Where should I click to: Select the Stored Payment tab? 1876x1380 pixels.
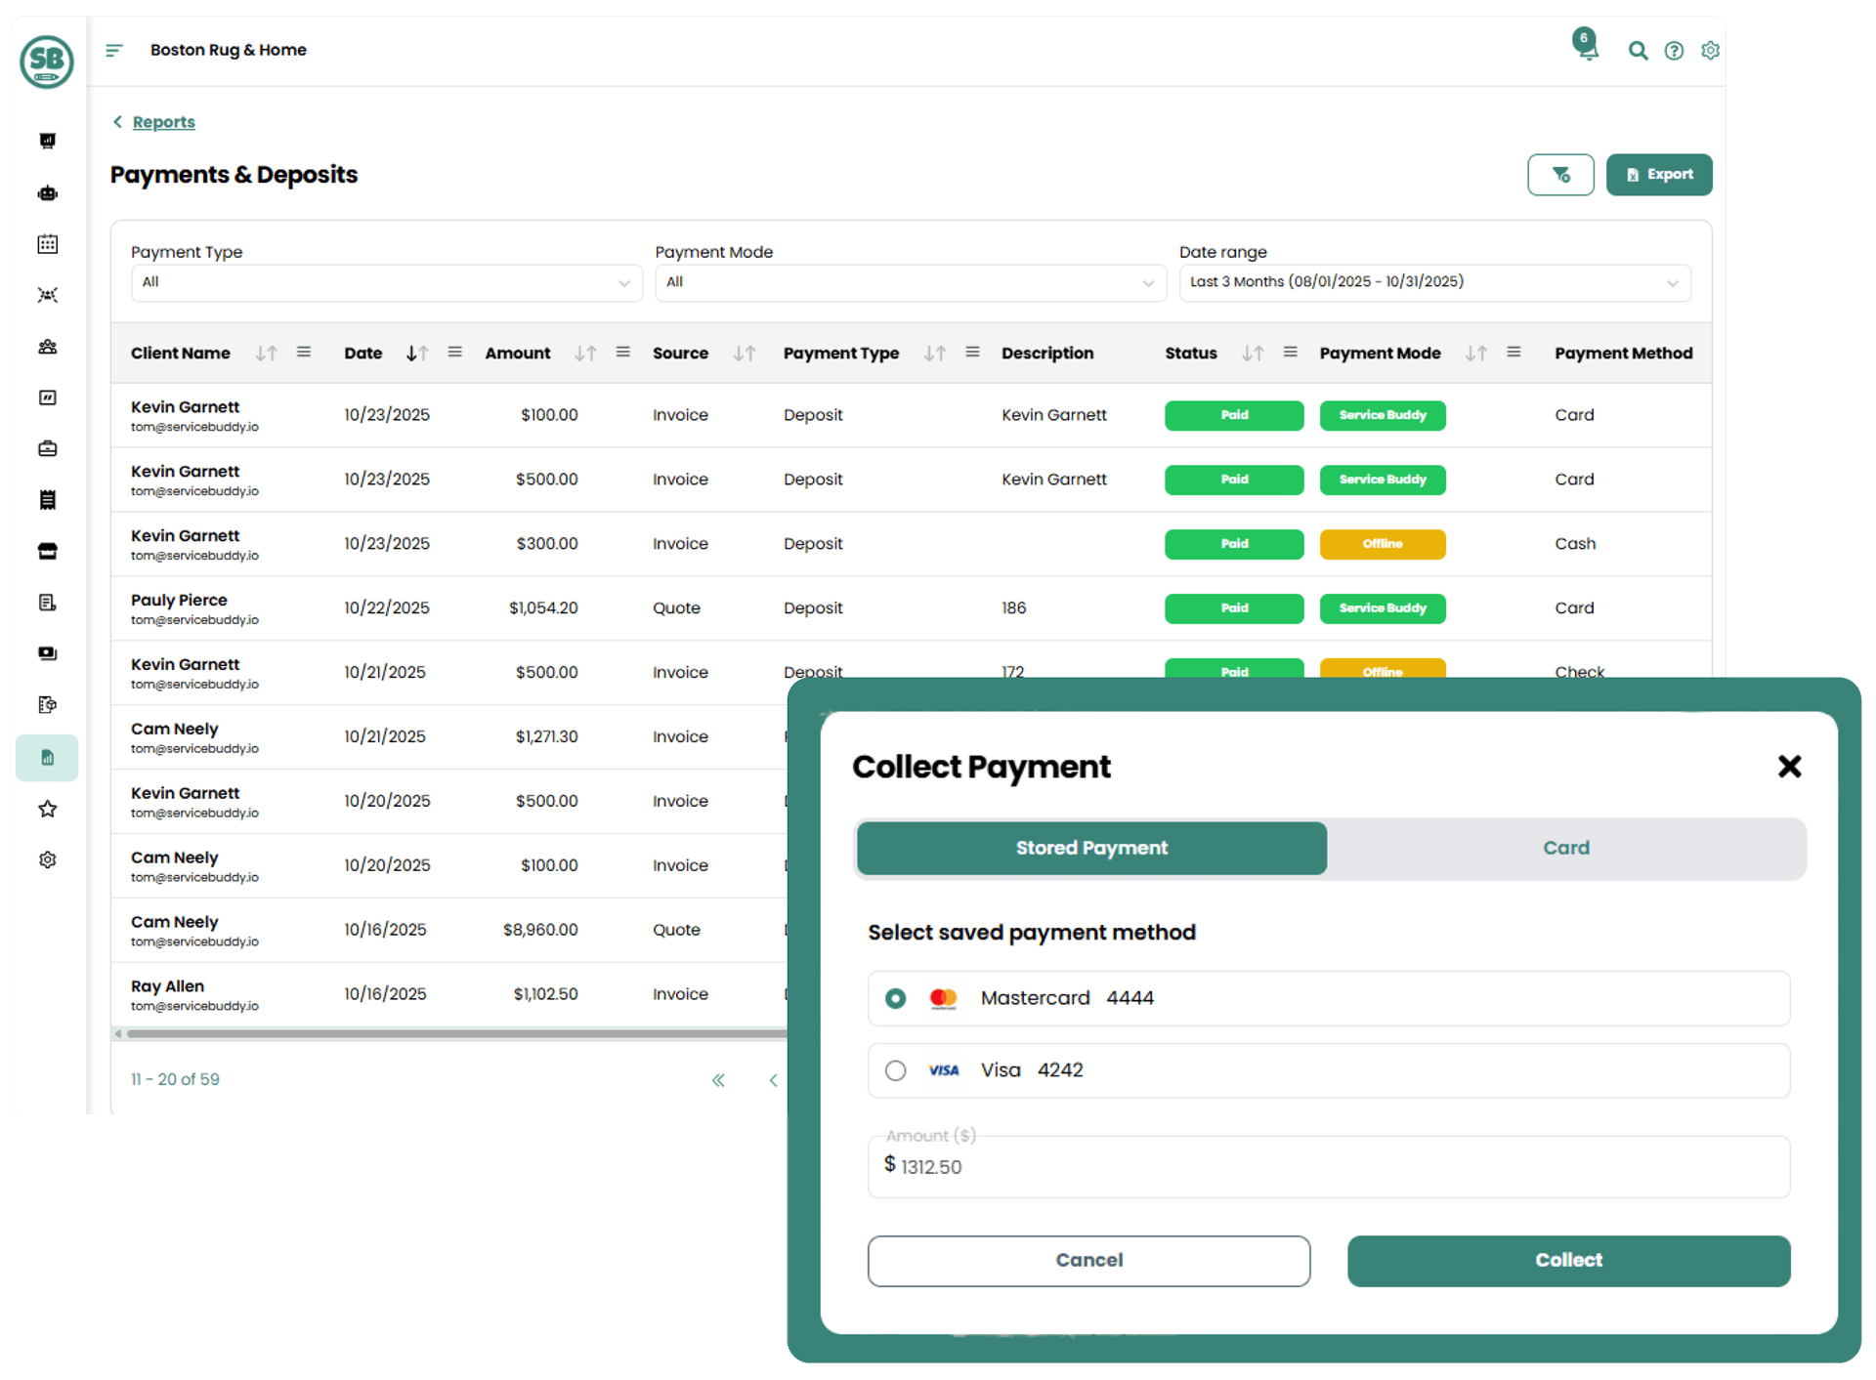(1091, 848)
